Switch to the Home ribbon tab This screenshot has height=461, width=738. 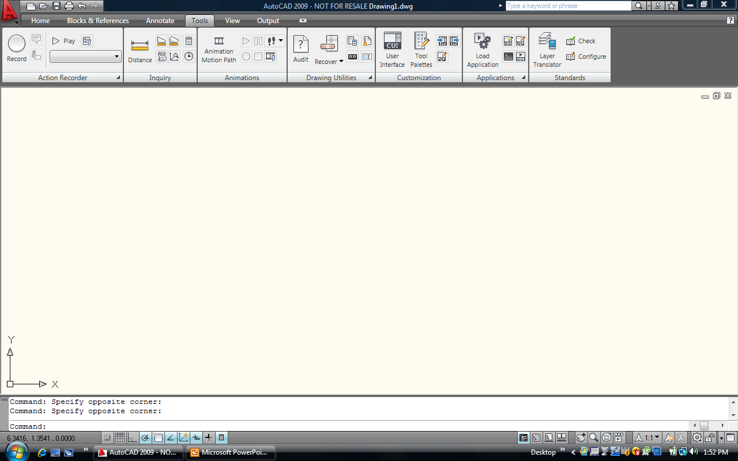[x=40, y=21]
